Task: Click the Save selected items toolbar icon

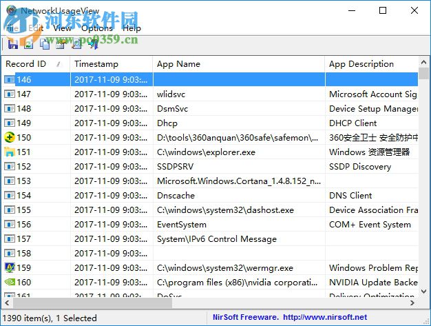Action: pyautogui.click(x=12, y=44)
